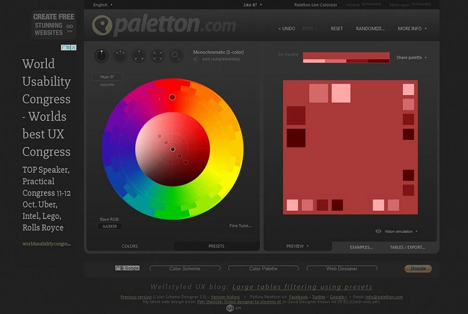Image resolution: width=468 pixels, height=314 pixels.
Task: Click the Color Palette ad link
Action: pyautogui.click(x=263, y=269)
